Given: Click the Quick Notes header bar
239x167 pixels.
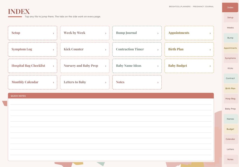Looking at the screenshot, I should tap(111, 96).
